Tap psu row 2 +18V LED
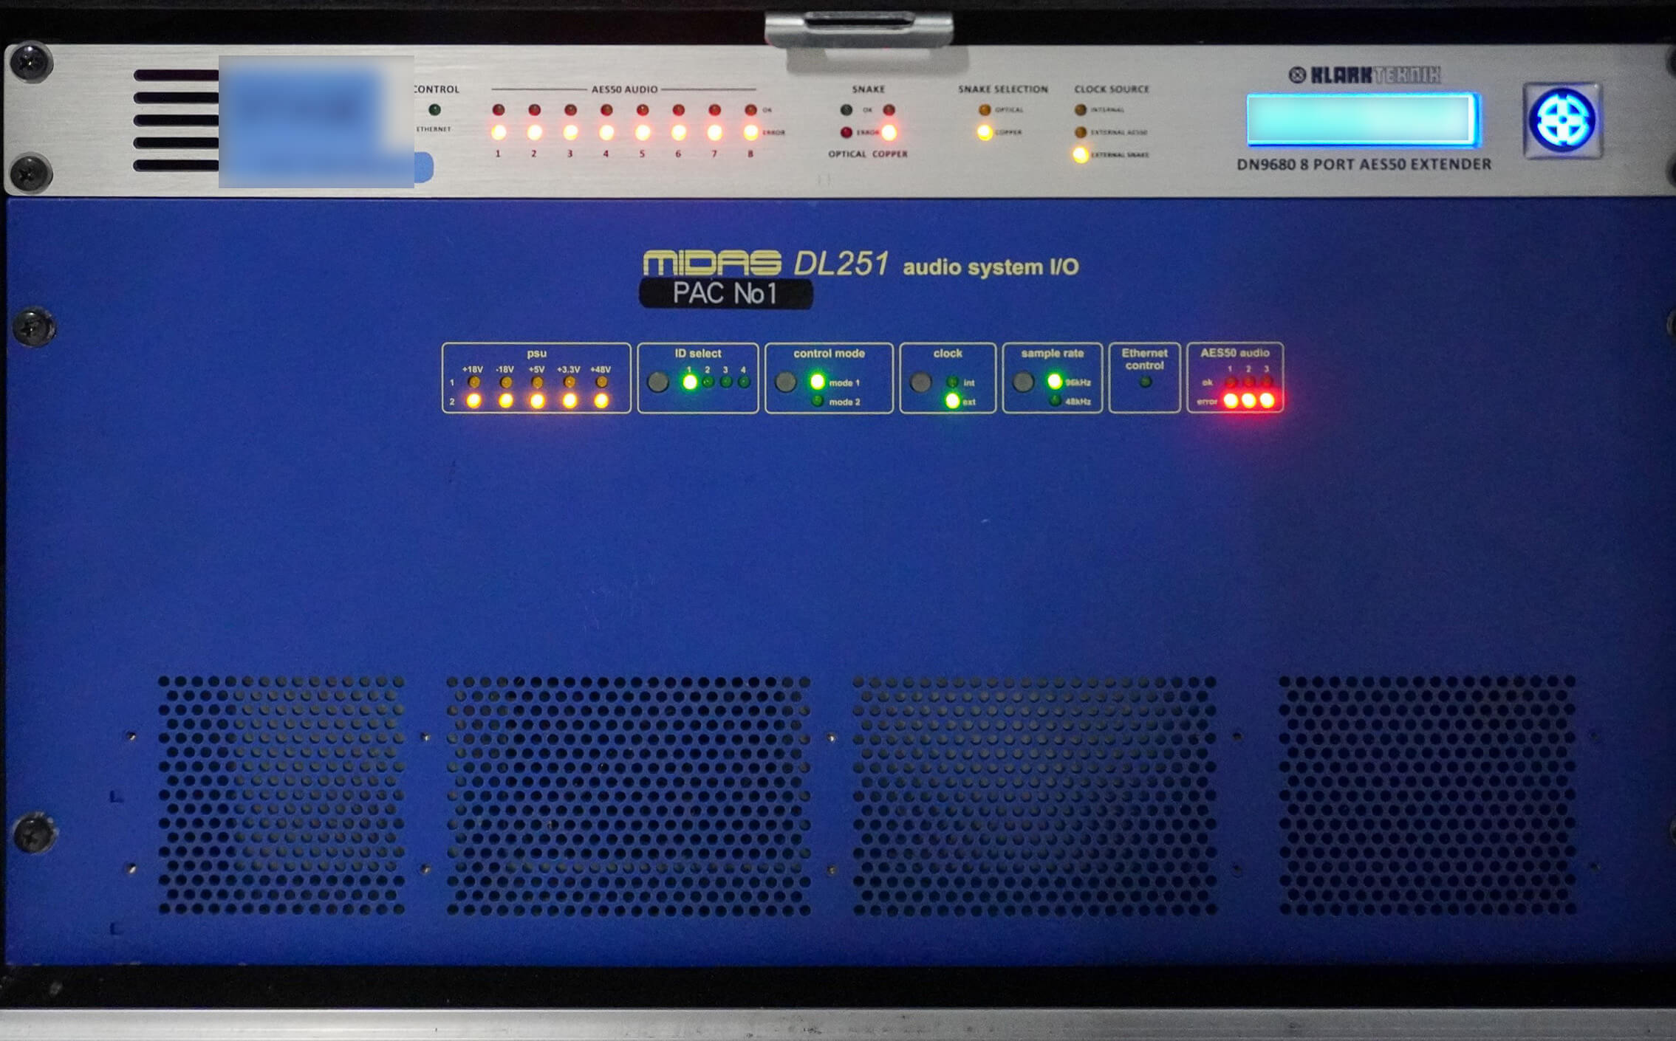This screenshot has height=1041, width=1676. 473,401
